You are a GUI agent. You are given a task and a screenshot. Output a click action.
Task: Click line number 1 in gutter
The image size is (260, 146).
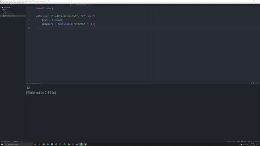click(x=29, y=8)
